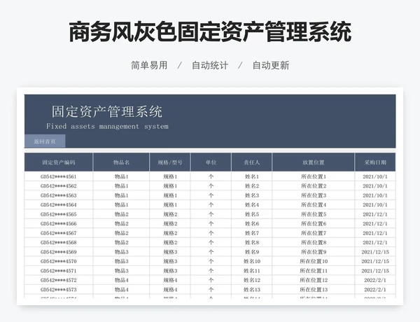
Task: Select the 姓名9 cell
Action: pyautogui.click(x=252, y=252)
